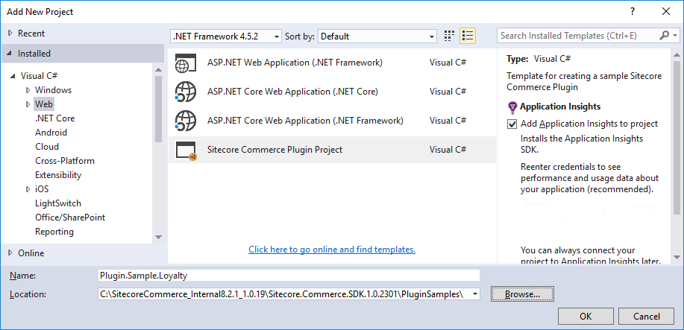Screen dimensions: 684x330
Task: Select the Cloud category
Action: (x=47, y=147)
